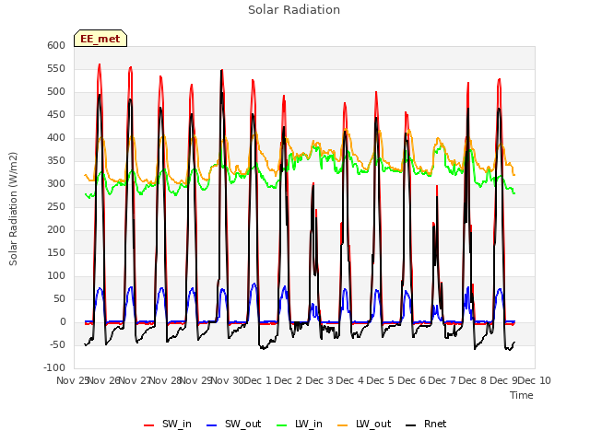Image resolution: width=590 pixels, height=442 pixels.
Task: Click the 150 y-axis tick label
Action: [x=56, y=252]
